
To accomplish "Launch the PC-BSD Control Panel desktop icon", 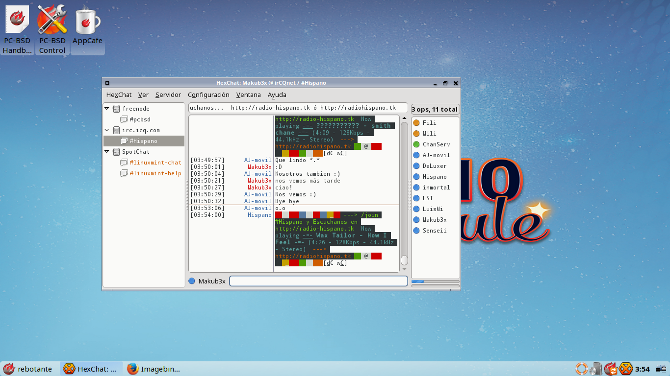I will tap(52, 29).
